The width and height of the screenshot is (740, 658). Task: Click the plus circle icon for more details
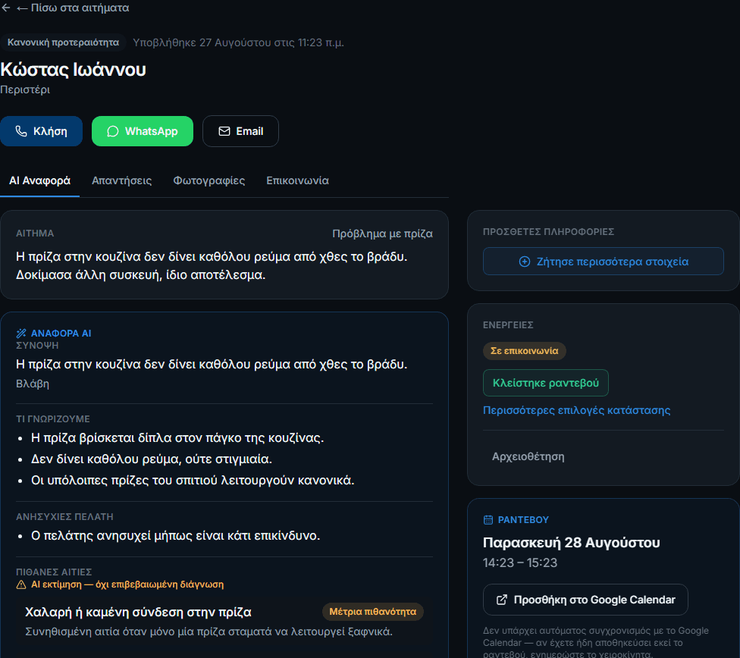pos(525,262)
